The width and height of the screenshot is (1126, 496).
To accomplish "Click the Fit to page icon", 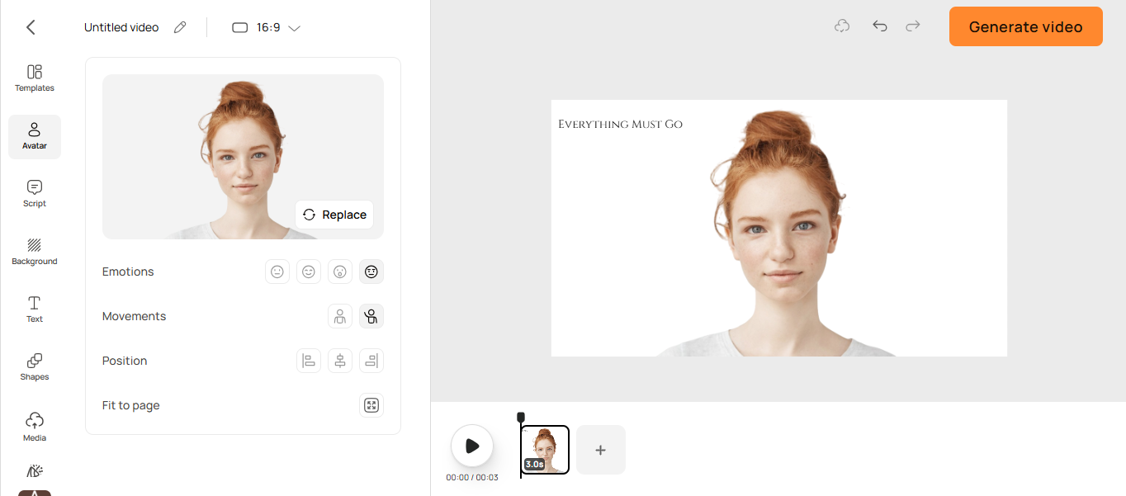I will coord(371,404).
